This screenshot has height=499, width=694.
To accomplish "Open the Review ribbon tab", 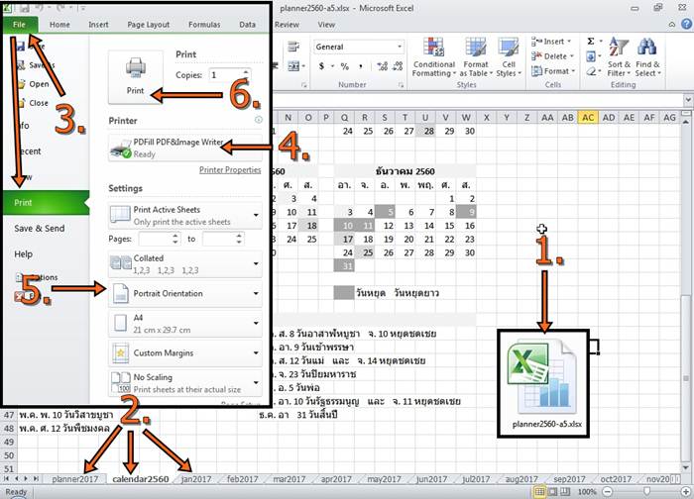I will coord(287,25).
